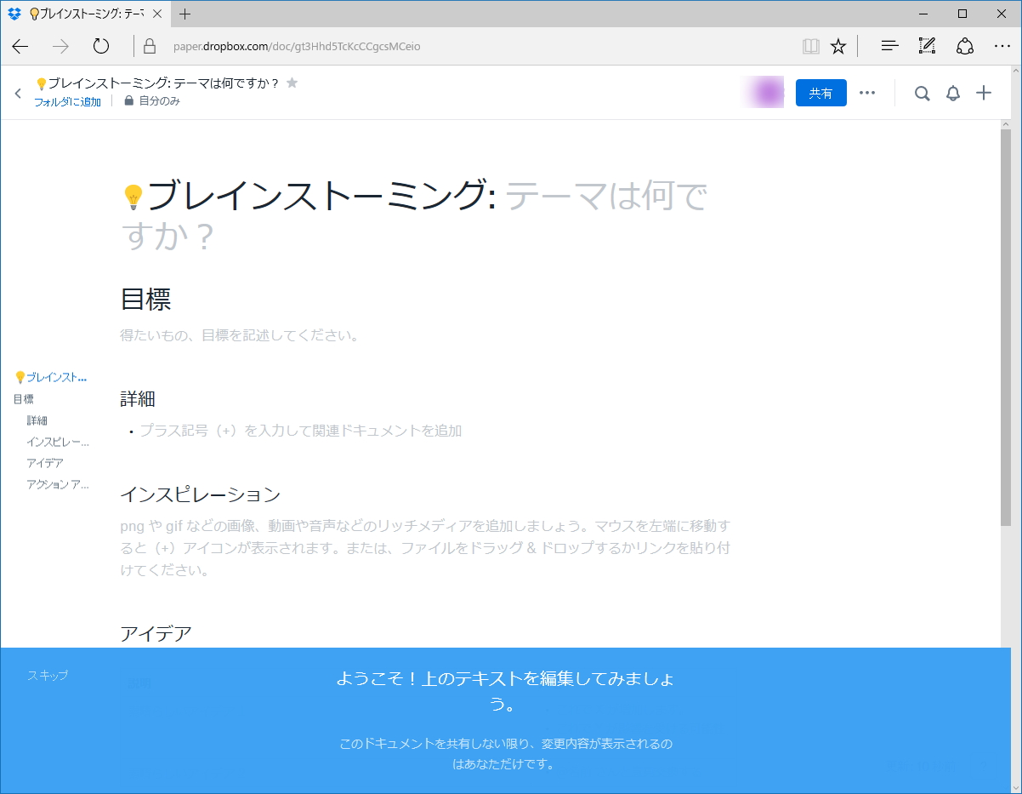Click the 共有 button
The height and width of the screenshot is (794, 1022).
(820, 93)
